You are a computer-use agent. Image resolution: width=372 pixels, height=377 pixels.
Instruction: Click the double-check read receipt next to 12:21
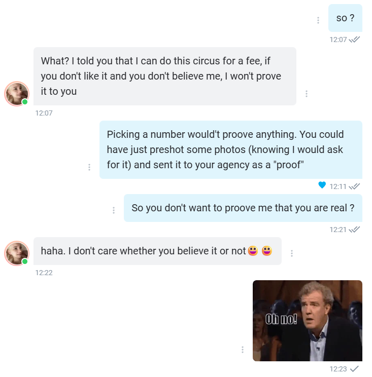pyautogui.click(x=355, y=230)
